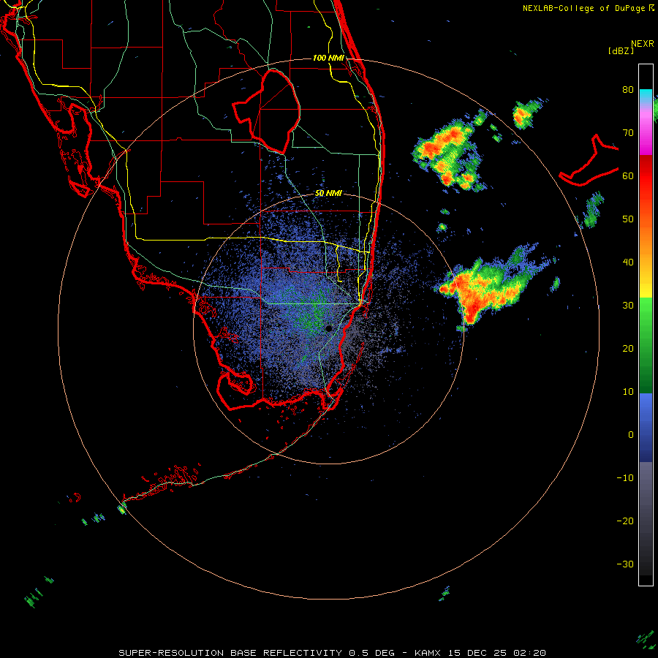
Task: Click the NEXLAB-College of DuPage title text
Action: point(585,8)
